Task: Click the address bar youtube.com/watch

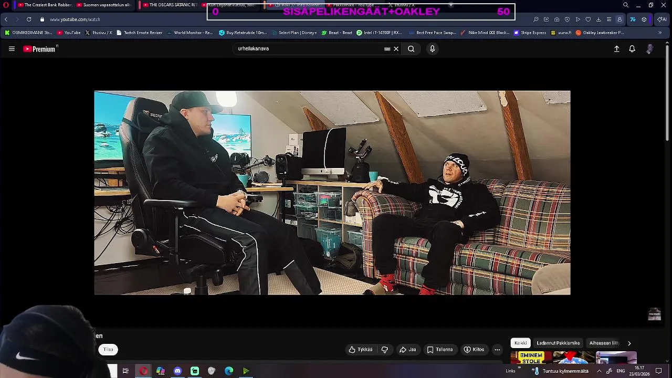Action: click(75, 19)
